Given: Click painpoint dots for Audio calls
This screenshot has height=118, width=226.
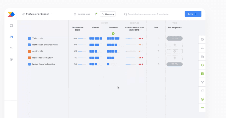Looking at the screenshot, I should [141, 51].
